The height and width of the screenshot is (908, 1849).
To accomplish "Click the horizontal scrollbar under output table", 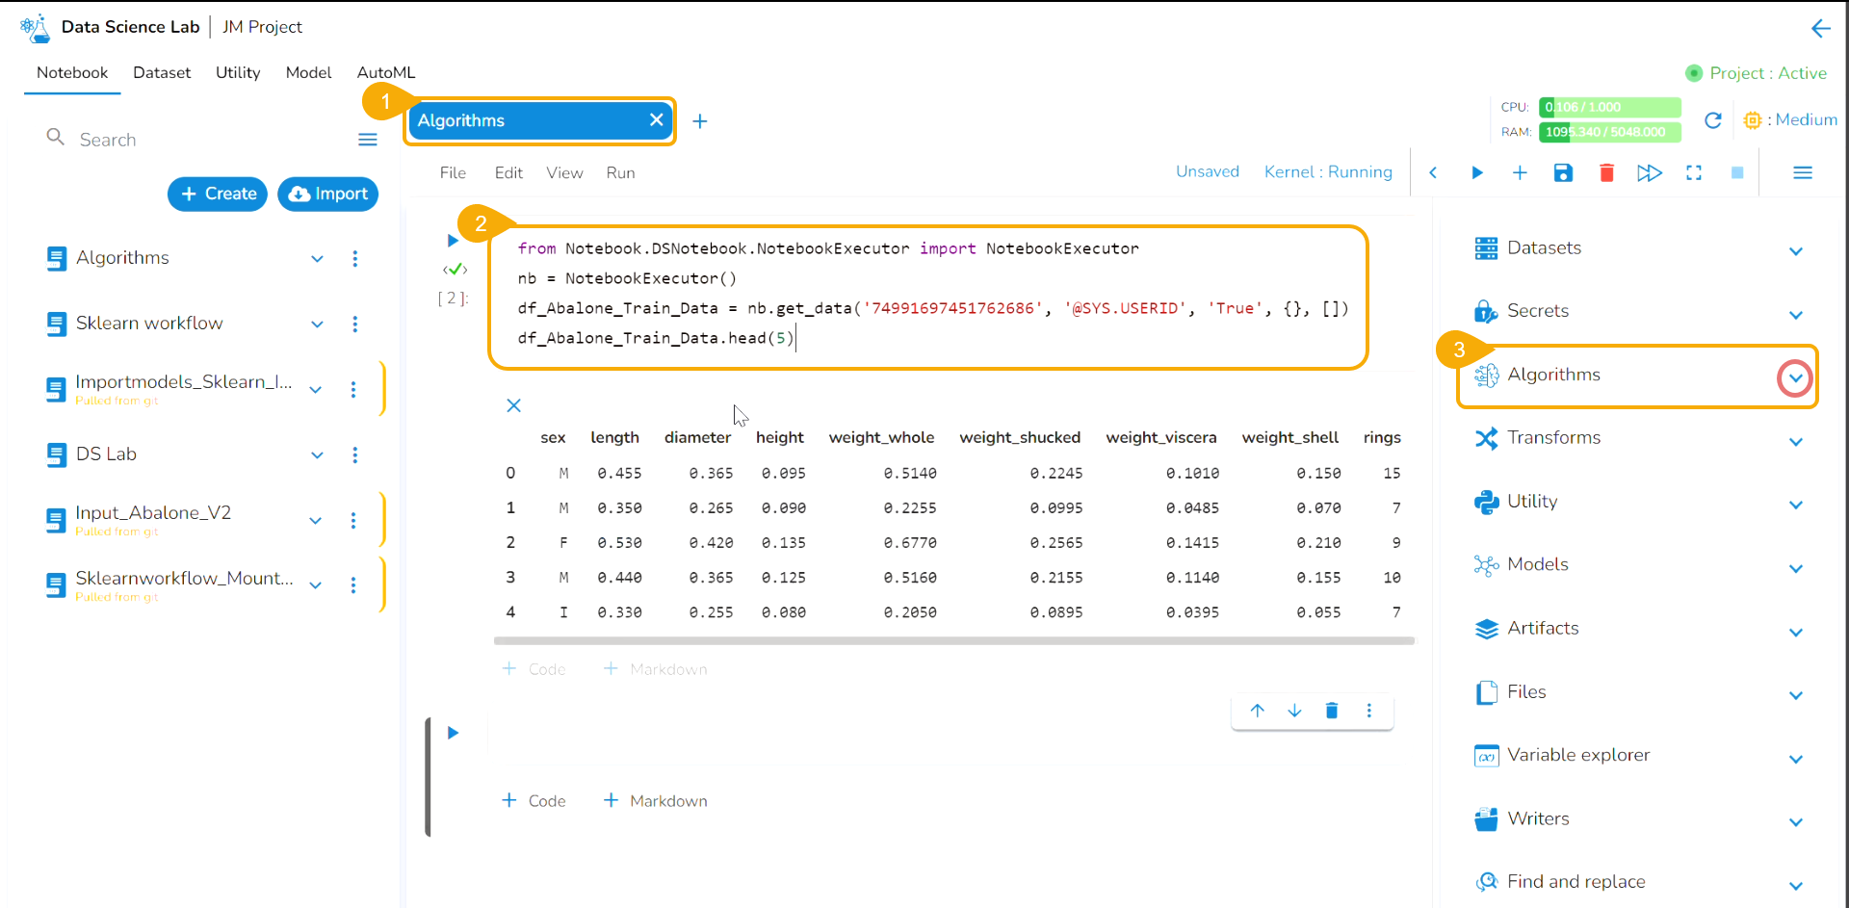I will (953, 640).
